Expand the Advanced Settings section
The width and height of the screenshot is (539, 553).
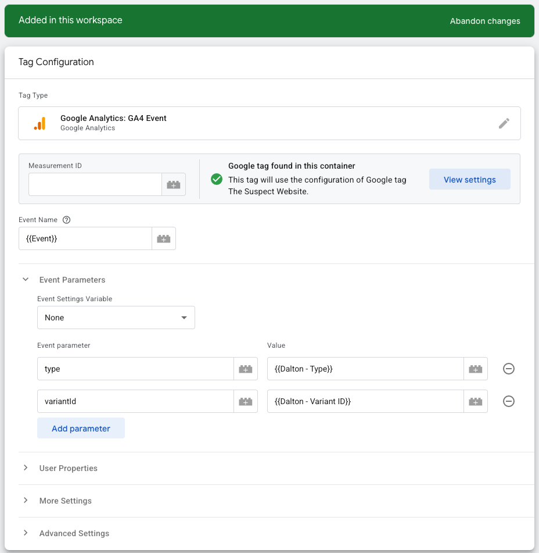(x=26, y=533)
